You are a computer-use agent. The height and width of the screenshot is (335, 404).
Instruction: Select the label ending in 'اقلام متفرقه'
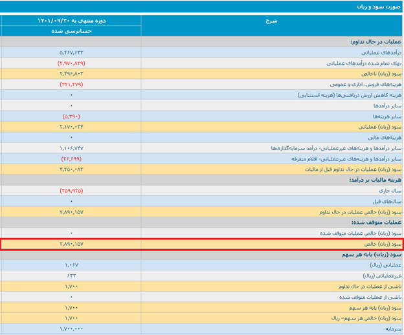pos(346,159)
